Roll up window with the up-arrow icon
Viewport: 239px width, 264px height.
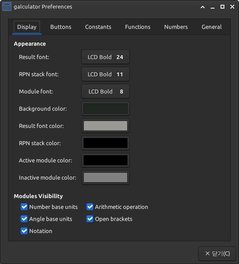(203, 7)
